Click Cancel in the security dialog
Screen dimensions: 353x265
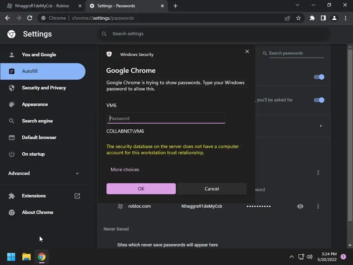point(212,189)
